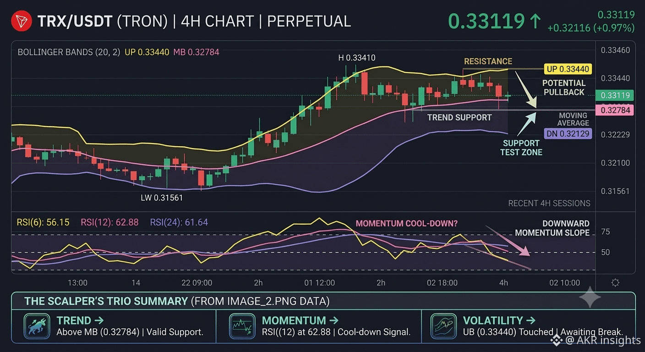Select 'UB (0.33440) Touched | Awaiting Break.' text
The height and width of the screenshot is (352, 645).
[543, 332]
